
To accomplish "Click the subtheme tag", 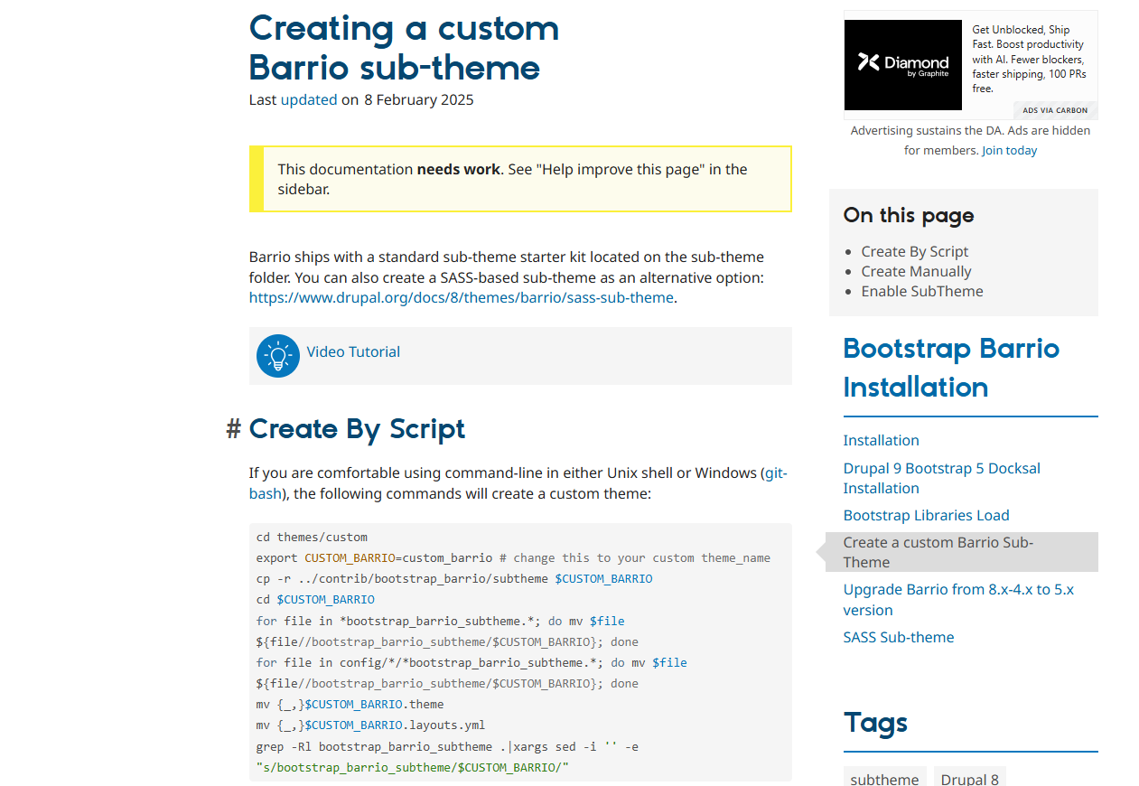I will [884, 778].
